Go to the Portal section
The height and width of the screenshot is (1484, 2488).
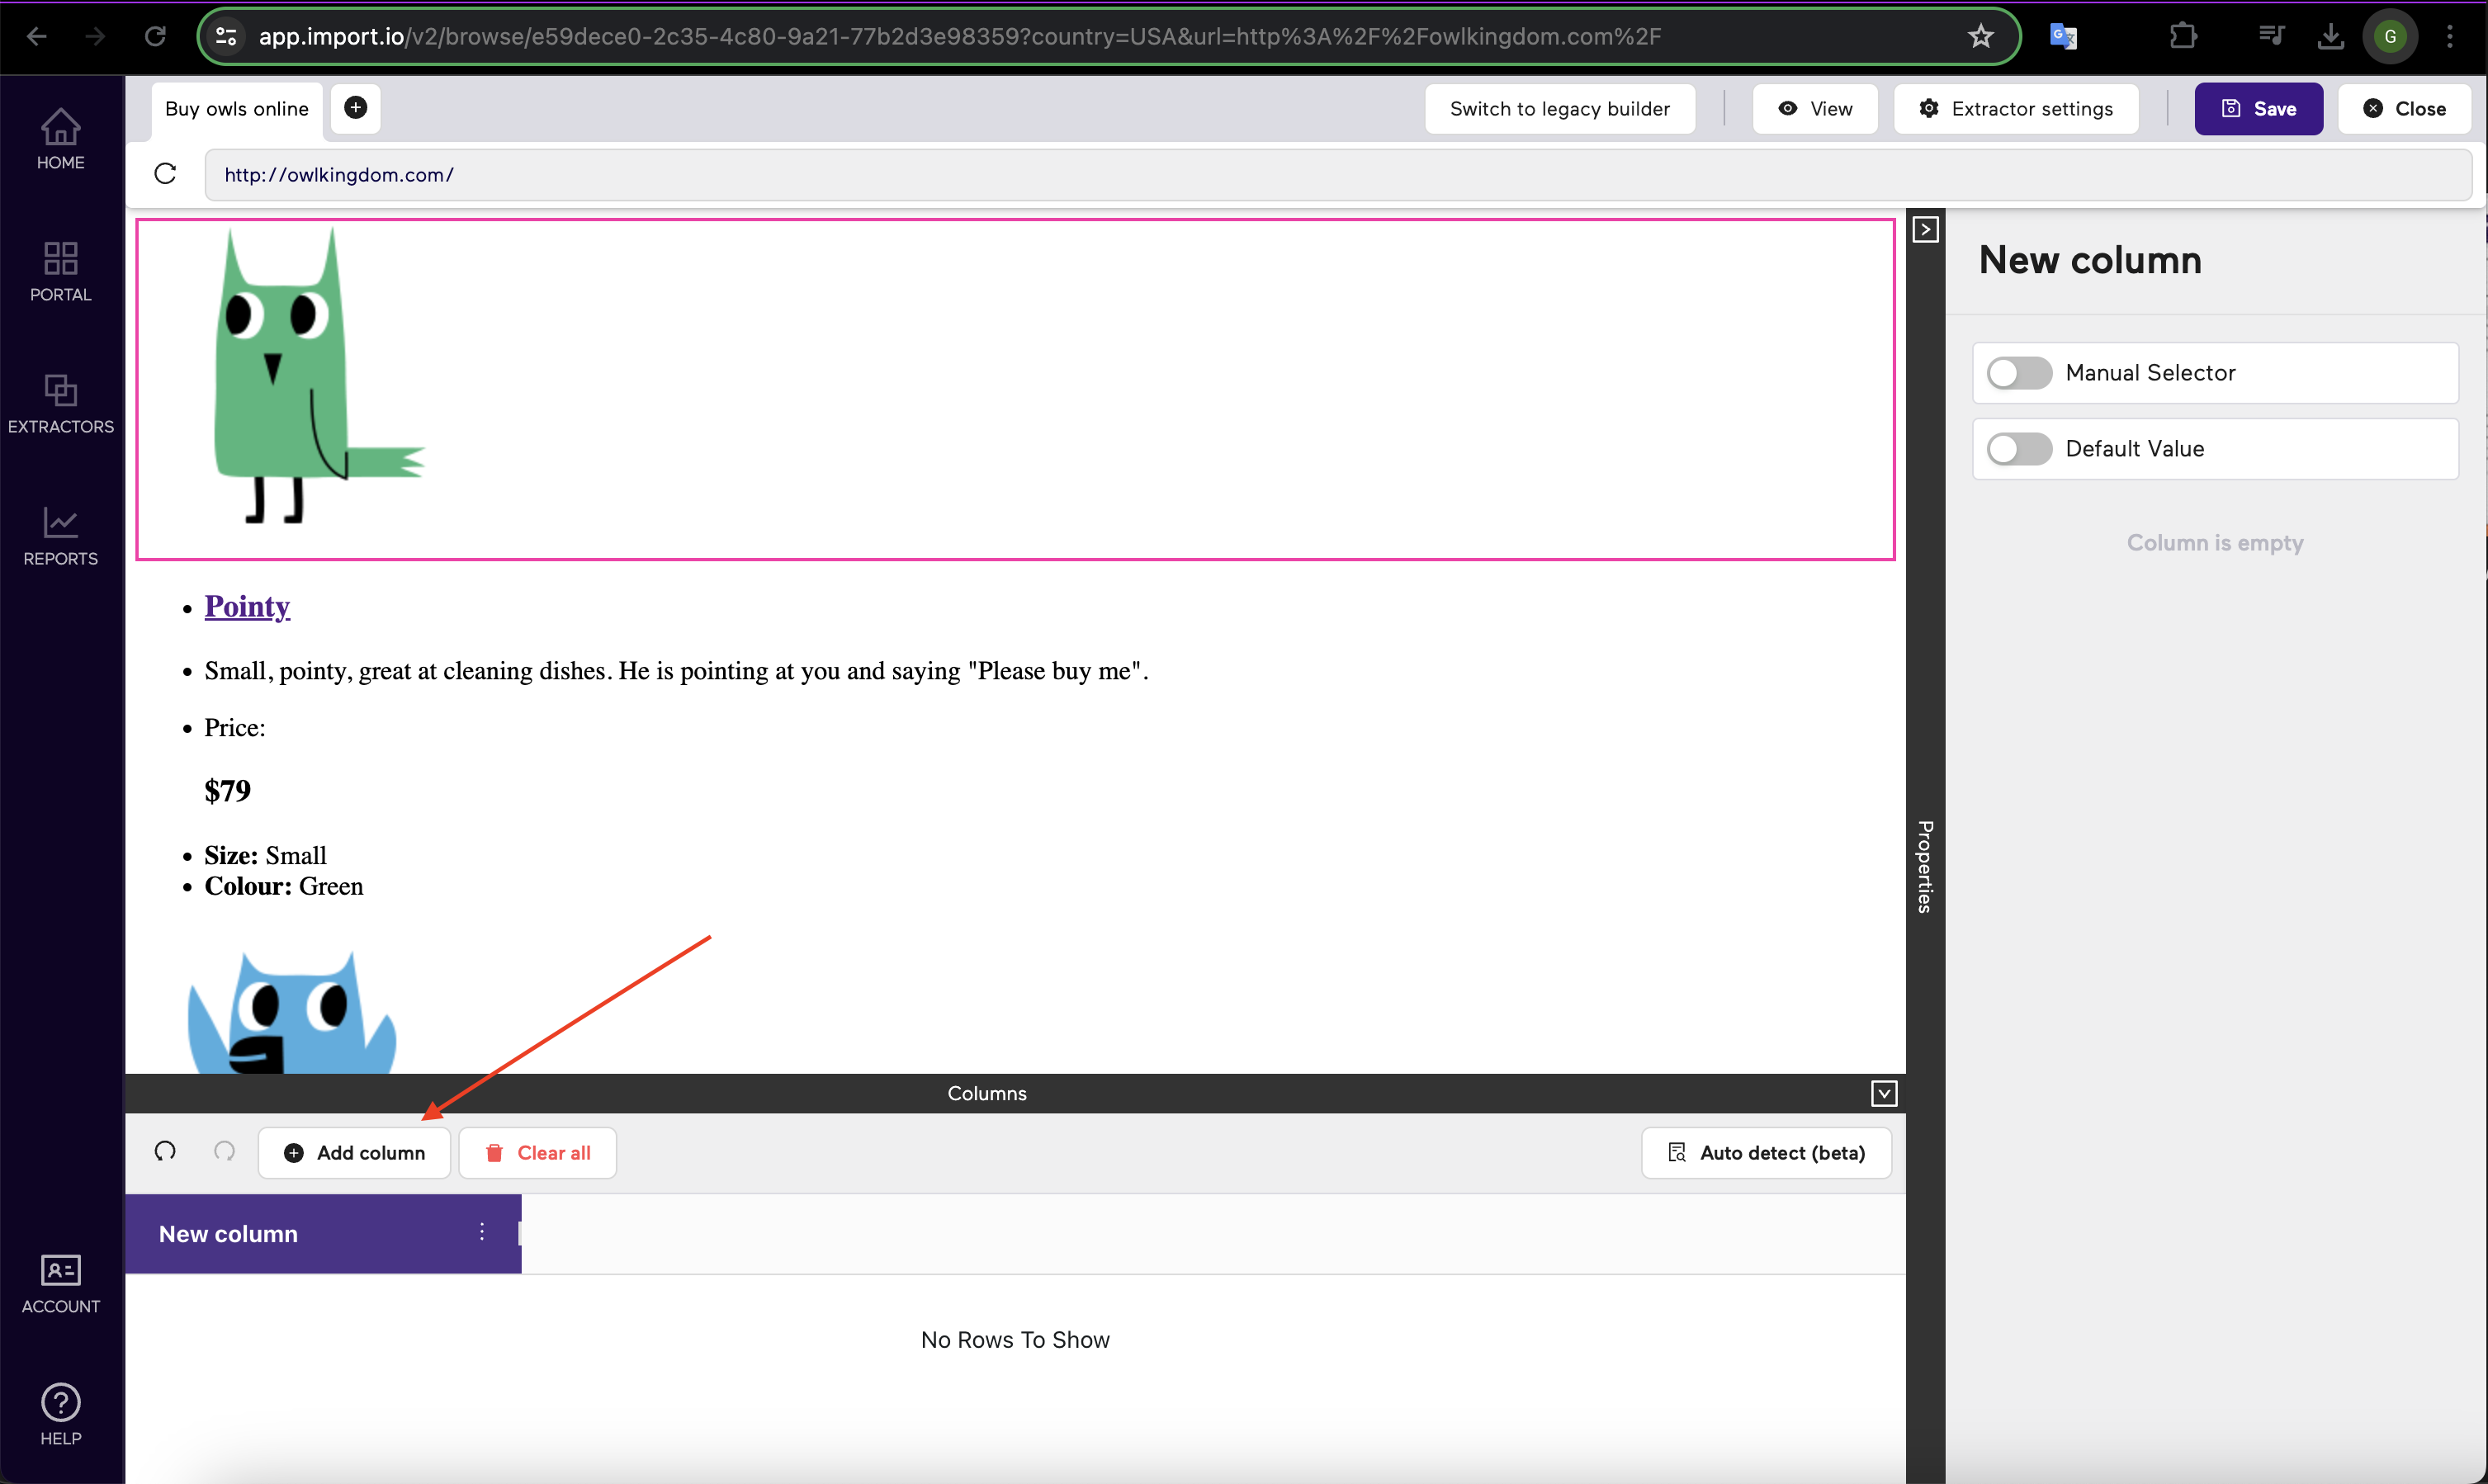point(60,271)
